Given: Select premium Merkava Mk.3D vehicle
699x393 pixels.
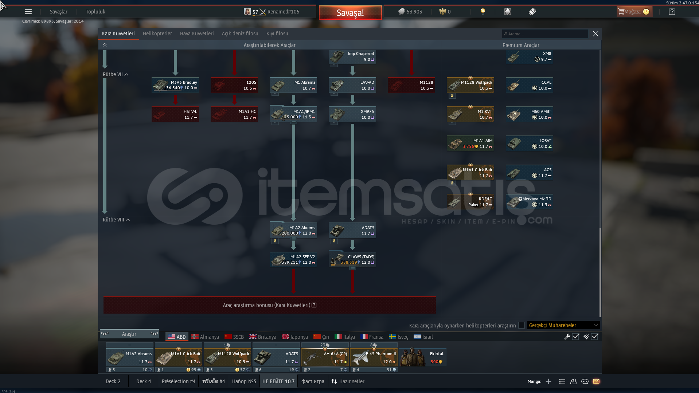Looking at the screenshot, I should (x=530, y=201).
